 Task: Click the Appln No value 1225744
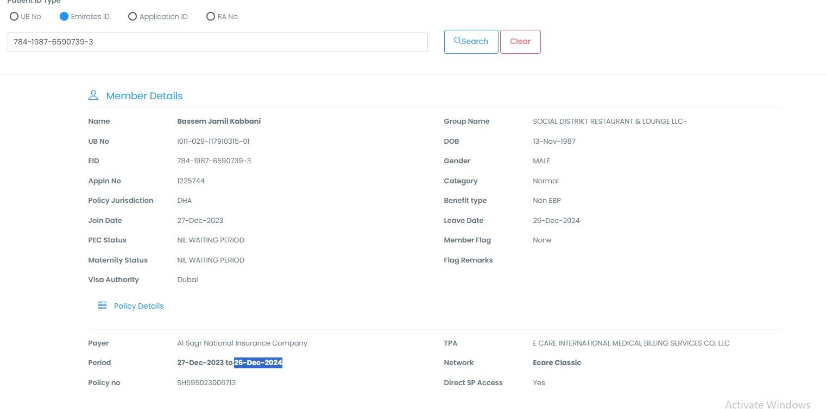191,181
